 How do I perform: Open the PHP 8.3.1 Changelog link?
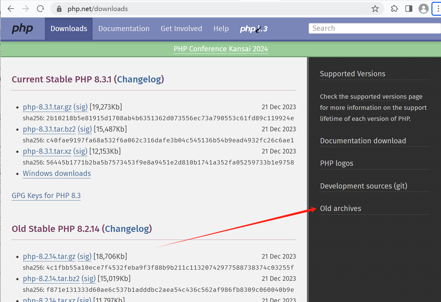click(x=139, y=79)
